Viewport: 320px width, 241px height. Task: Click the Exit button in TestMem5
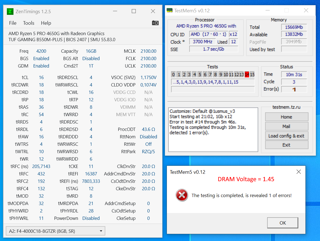pyautogui.click(x=286, y=145)
